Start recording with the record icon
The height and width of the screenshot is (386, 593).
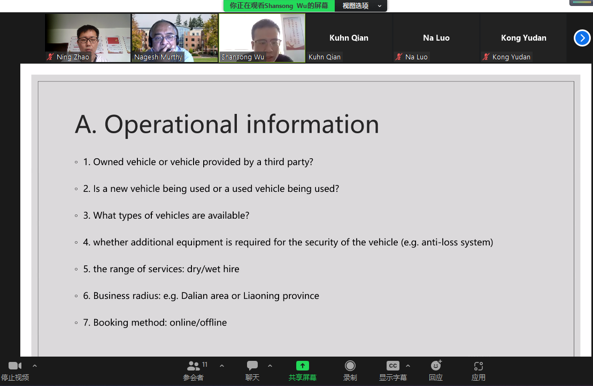[x=350, y=366]
